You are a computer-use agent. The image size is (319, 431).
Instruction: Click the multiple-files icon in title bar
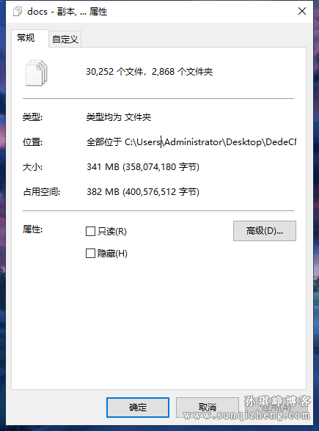coord(18,12)
